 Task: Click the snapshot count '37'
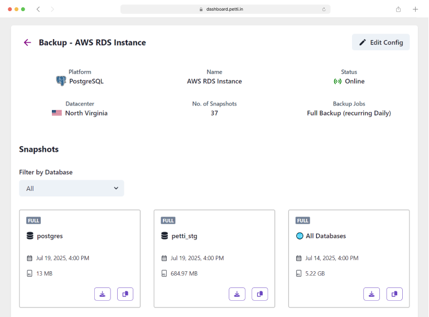214,113
